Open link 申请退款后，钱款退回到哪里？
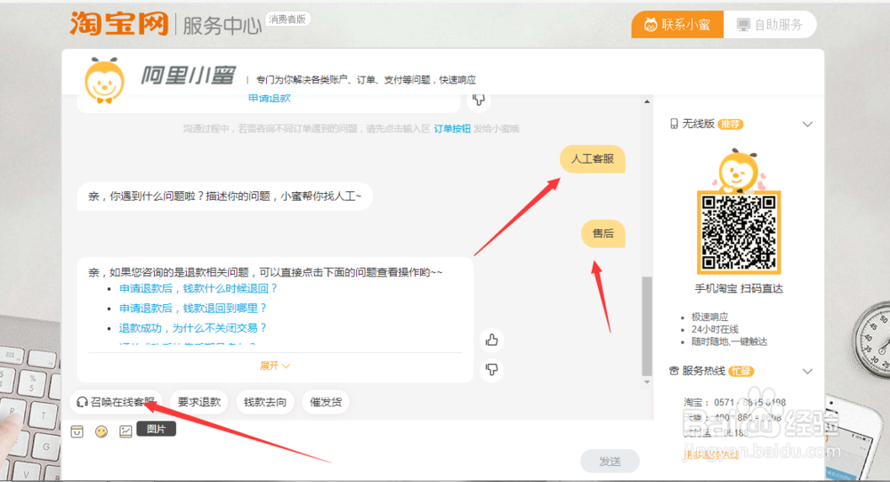 [x=193, y=308]
